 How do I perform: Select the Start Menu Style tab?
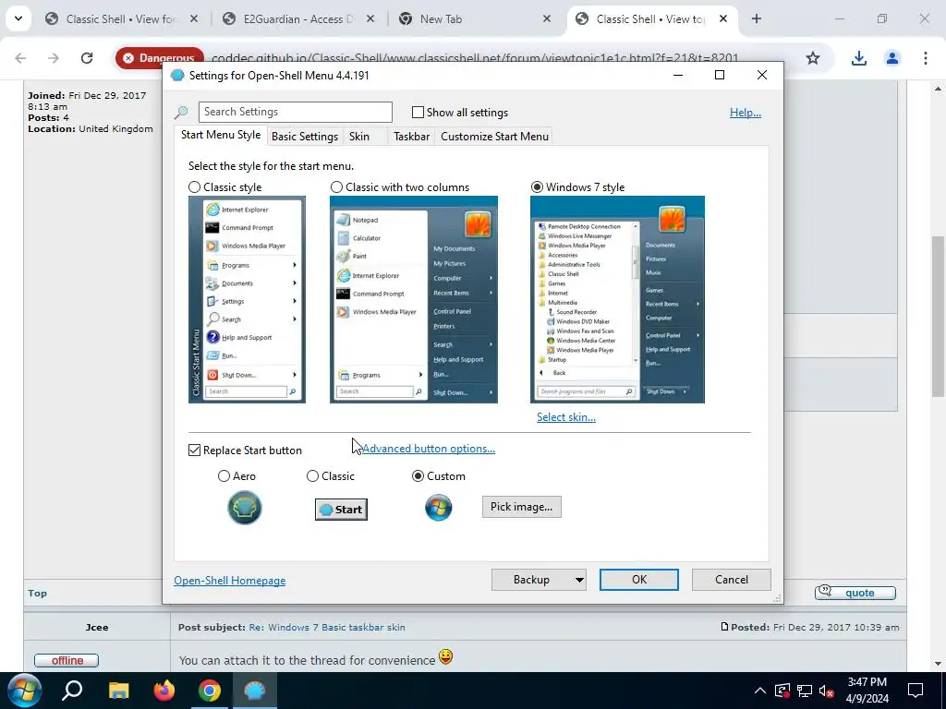click(x=221, y=135)
